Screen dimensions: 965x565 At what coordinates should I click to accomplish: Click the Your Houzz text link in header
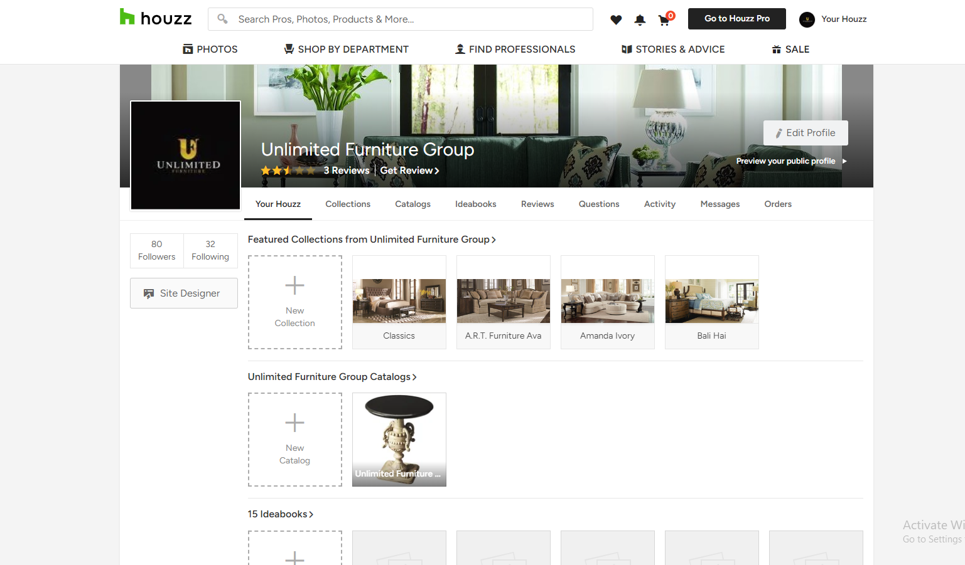844,19
